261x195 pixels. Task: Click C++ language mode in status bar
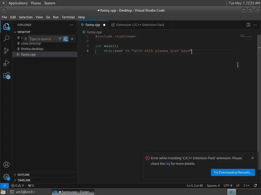[246, 186]
